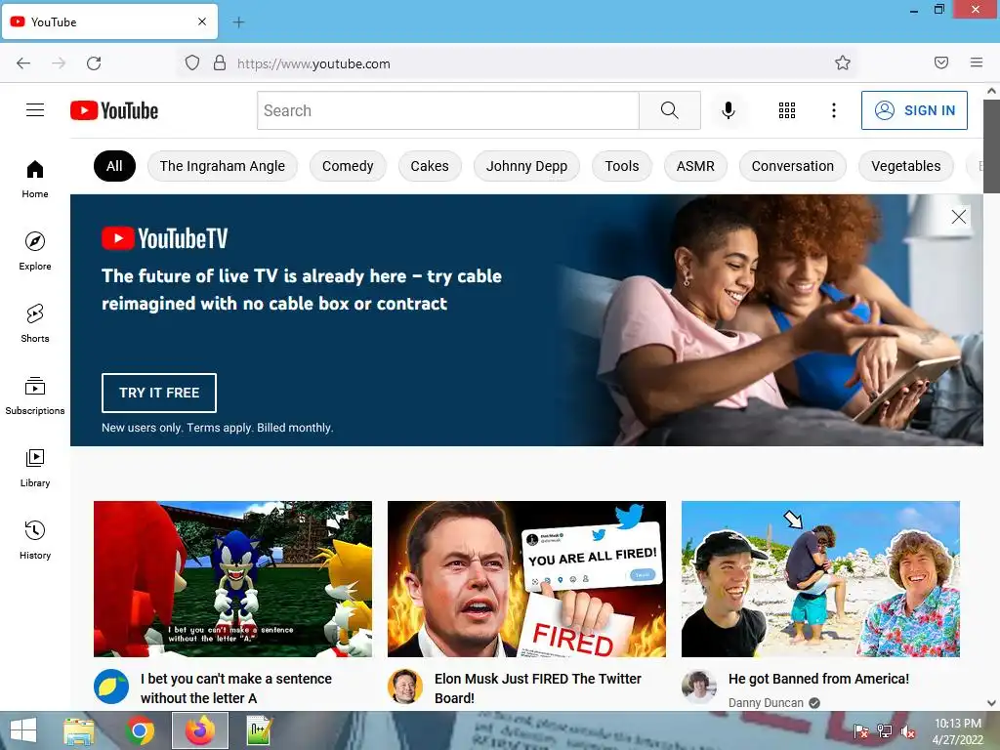
Task: Save the page to Pocket
Action: click(941, 62)
